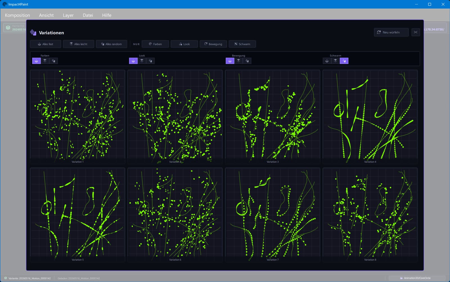Viewport: 450px width, 282px height.
Task: Close the Variationen dialog
Action: [x=416, y=32]
